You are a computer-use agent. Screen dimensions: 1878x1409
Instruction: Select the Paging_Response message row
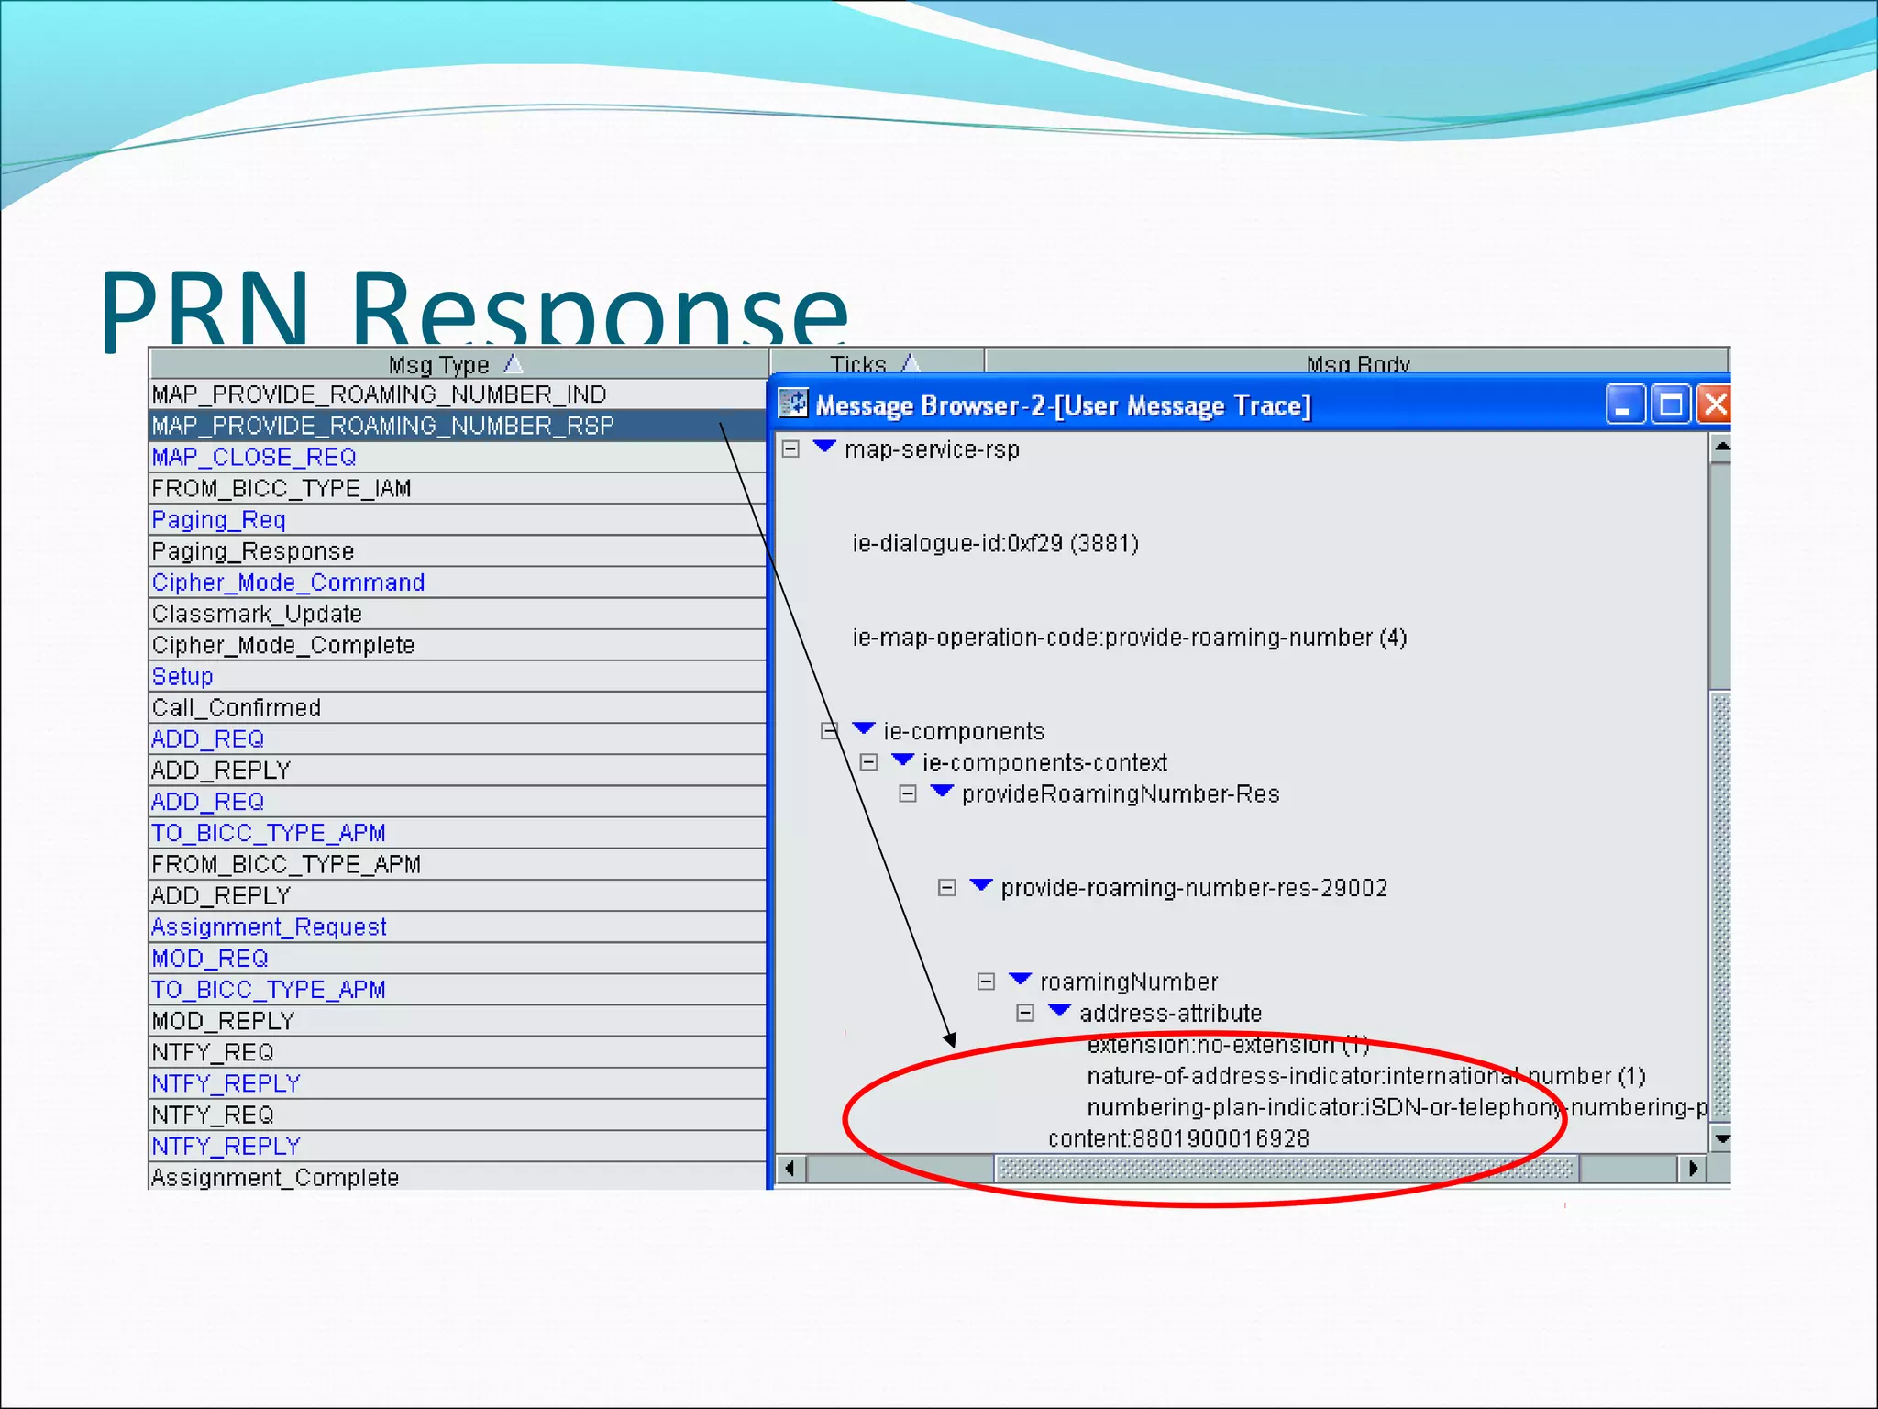pyautogui.click(x=458, y=551)
